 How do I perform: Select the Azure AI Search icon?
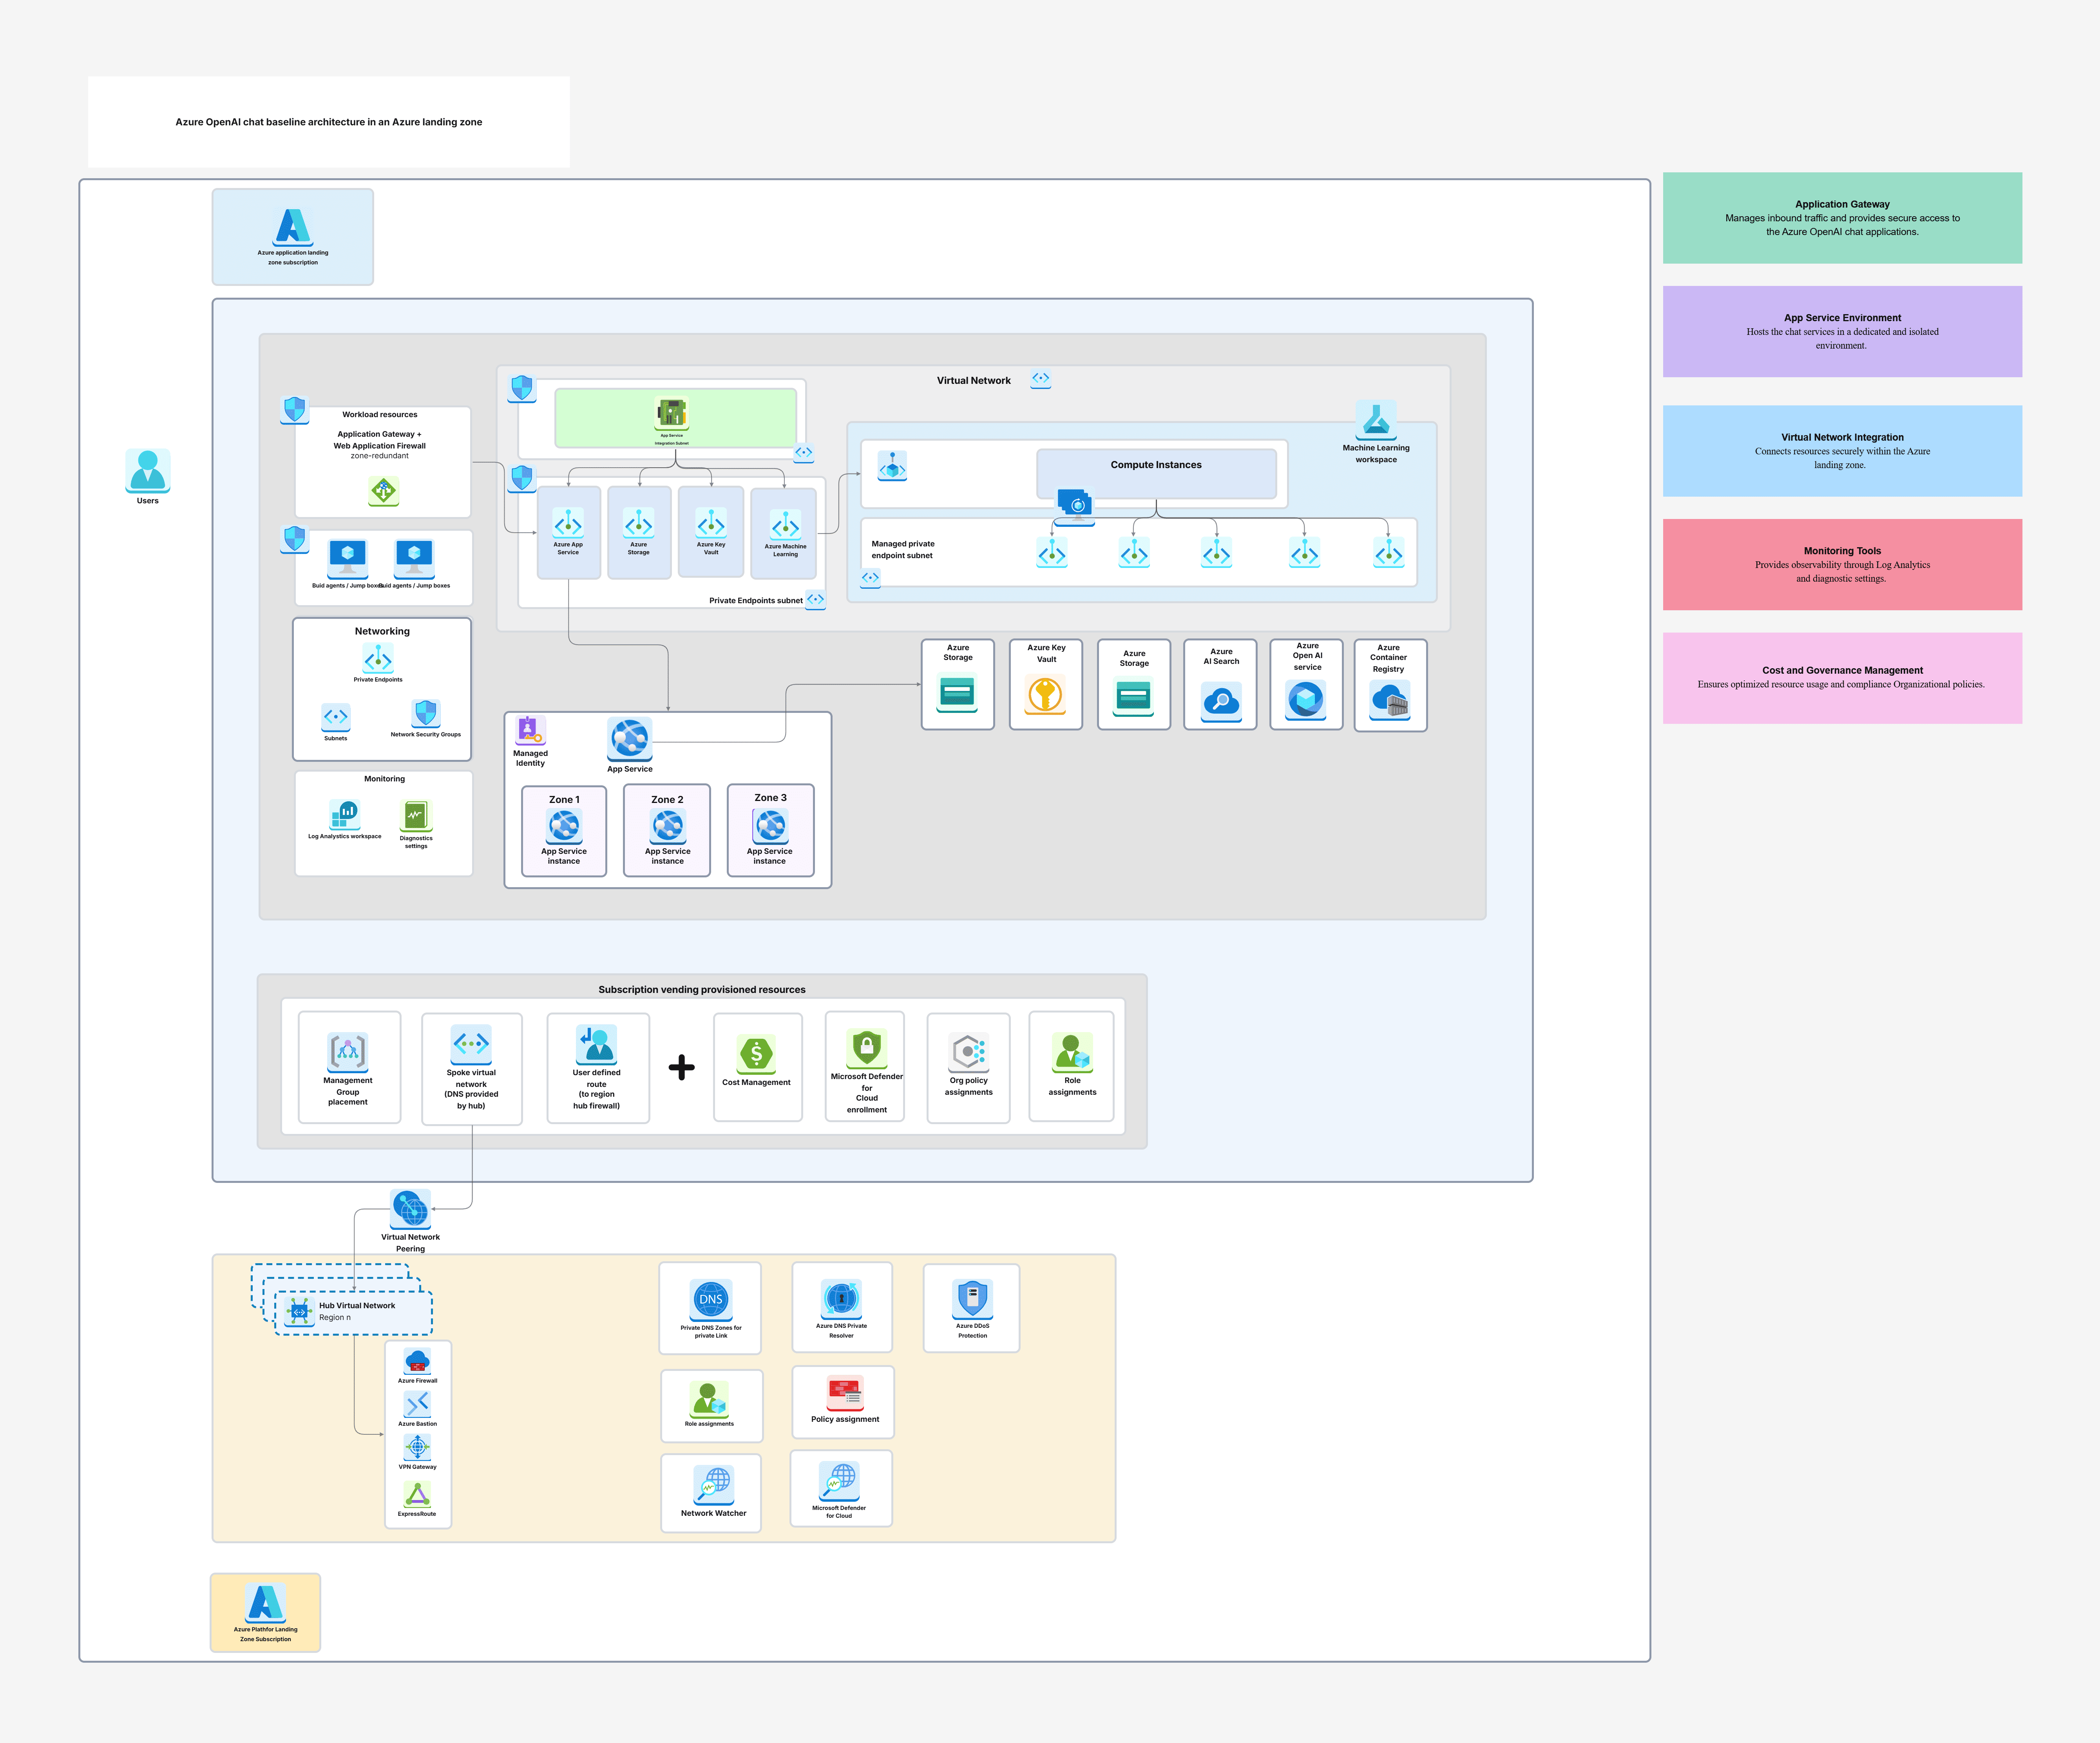(x=1221, y=702)
